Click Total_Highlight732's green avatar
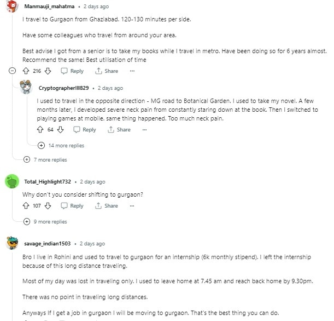 pos(11,182)
